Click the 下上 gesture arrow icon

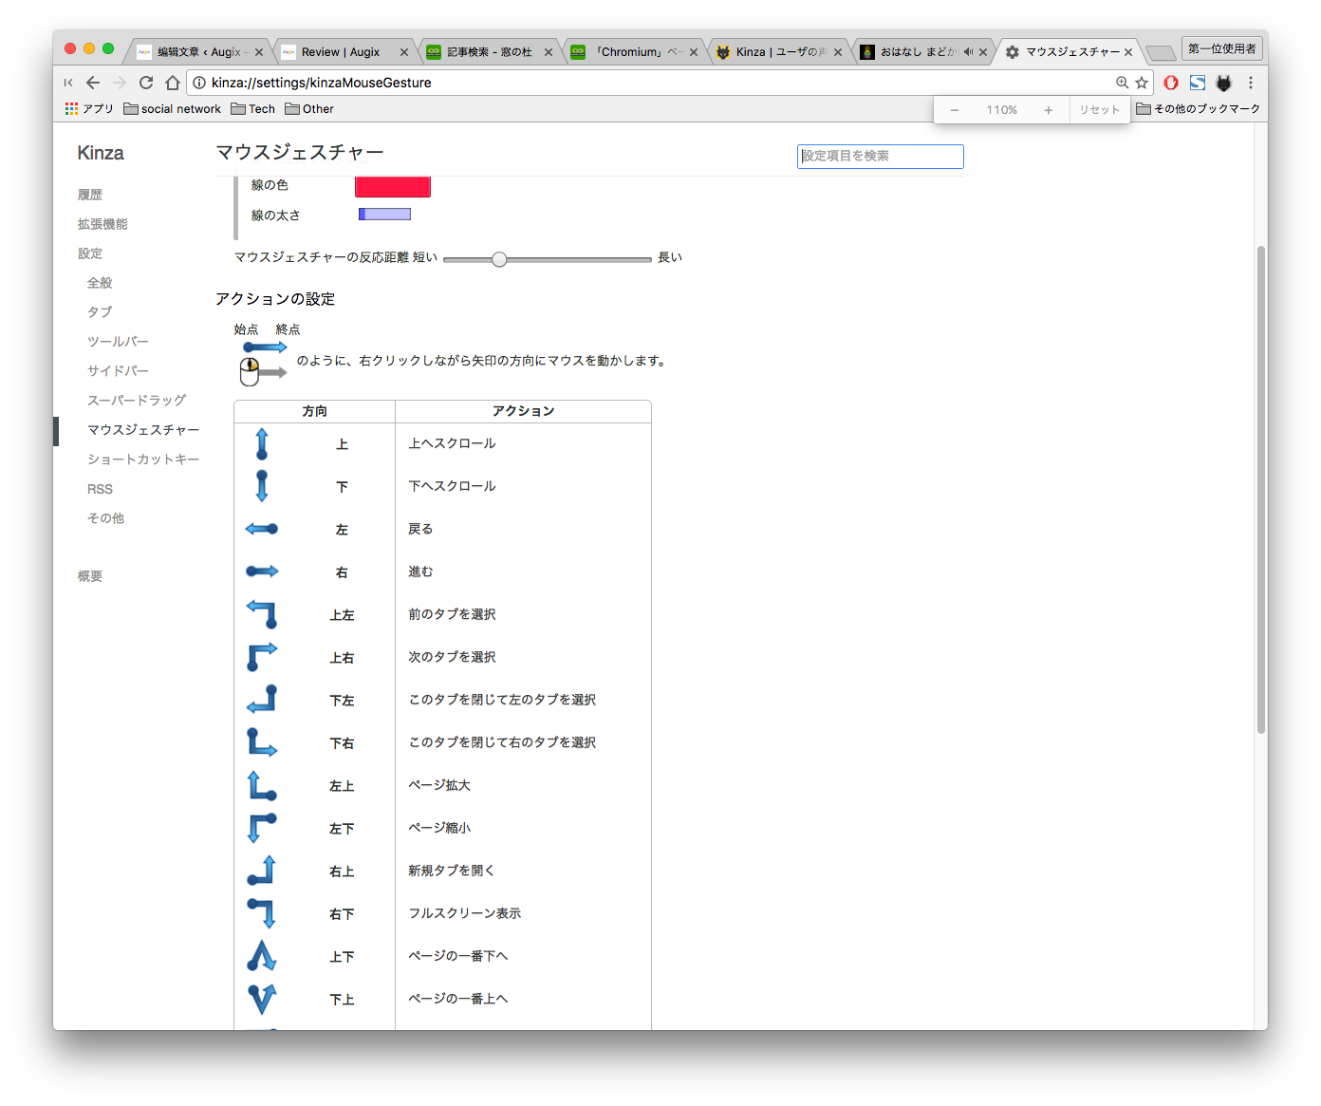(x=262, y=999)
